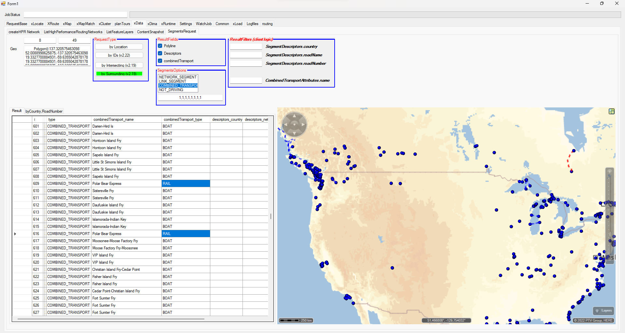This screenshot has width=625, height=333.
Task: Pan the map left with navigation wheel
Action: tap(285, 124)
